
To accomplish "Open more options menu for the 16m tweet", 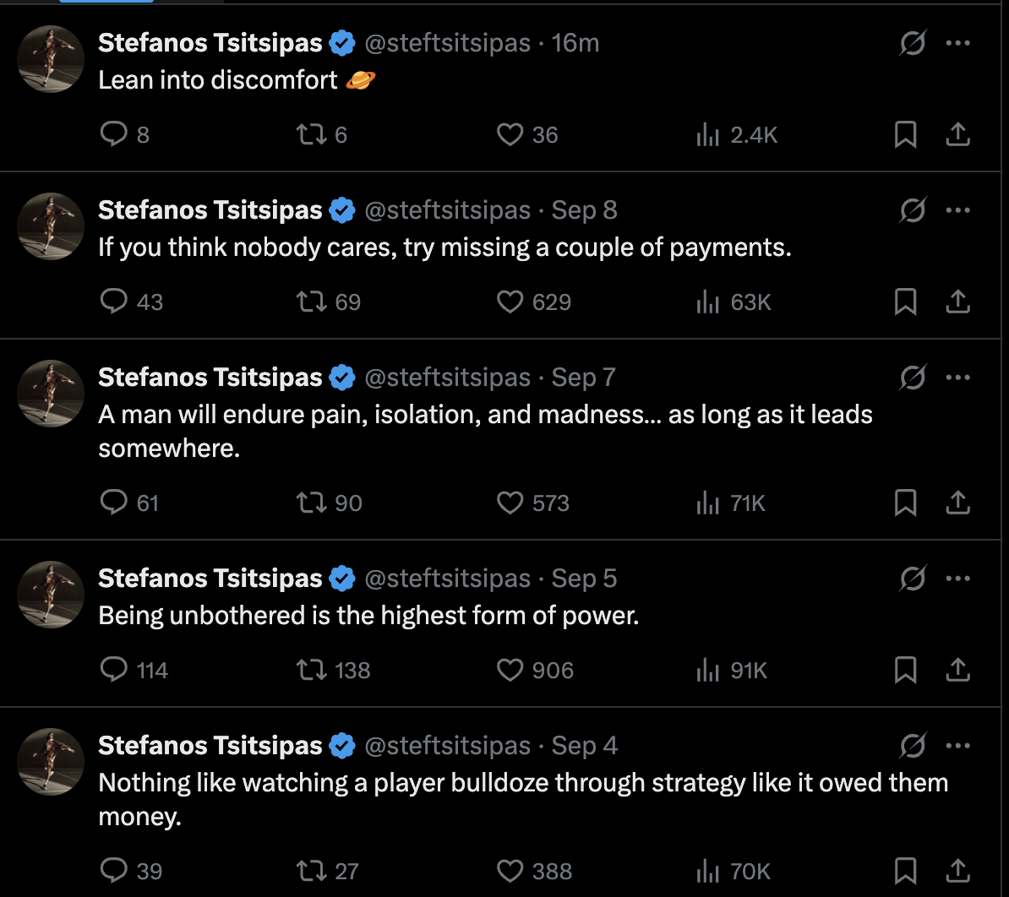I will click(957, 42).
